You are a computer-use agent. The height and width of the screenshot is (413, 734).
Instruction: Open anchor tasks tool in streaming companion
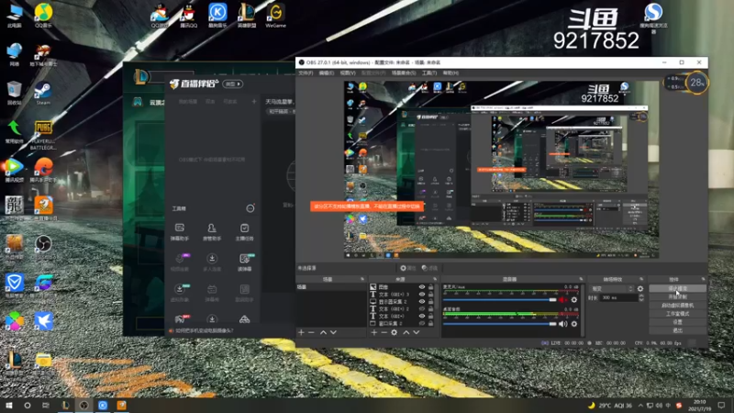point(244,232)
